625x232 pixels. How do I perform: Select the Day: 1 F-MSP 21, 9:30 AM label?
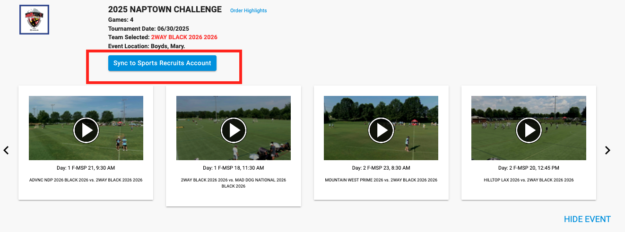[86, 168]
